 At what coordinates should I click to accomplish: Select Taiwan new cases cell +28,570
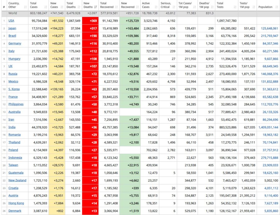tap(57, 165)
